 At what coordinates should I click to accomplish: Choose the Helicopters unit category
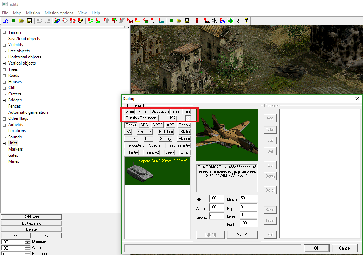135,145
